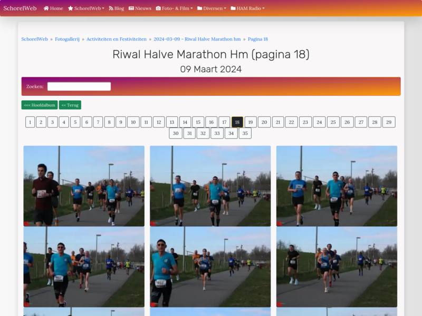Select the active page 18 button
Screen dimensions: 422x316
(237, 122)
